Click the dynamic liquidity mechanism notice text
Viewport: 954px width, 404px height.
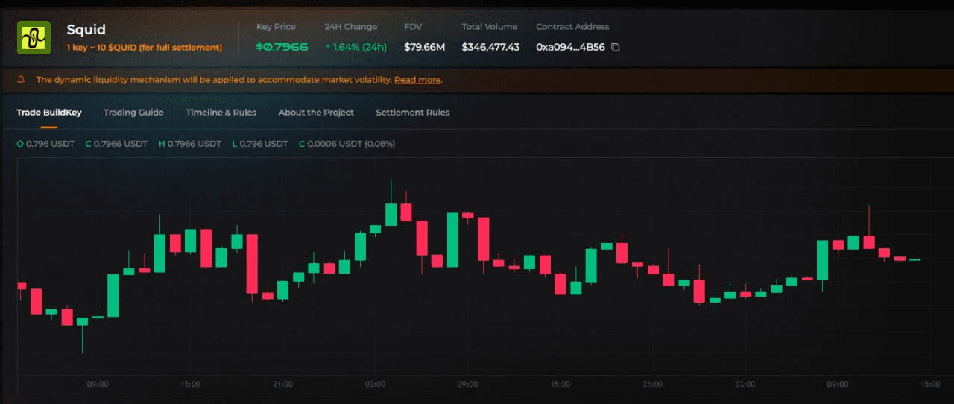pos(213,80)
